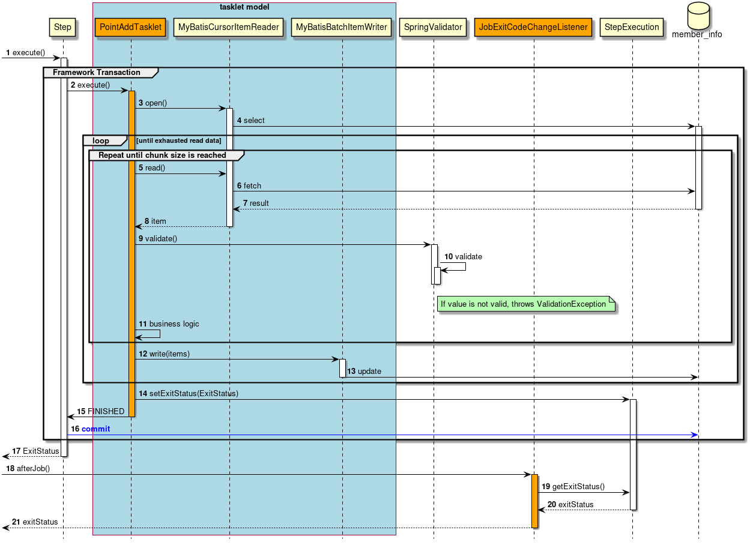Click the MyBatisBatchItemWriter participant box
750x545 pixels.
pyautogui.click(x=342, y=27)
